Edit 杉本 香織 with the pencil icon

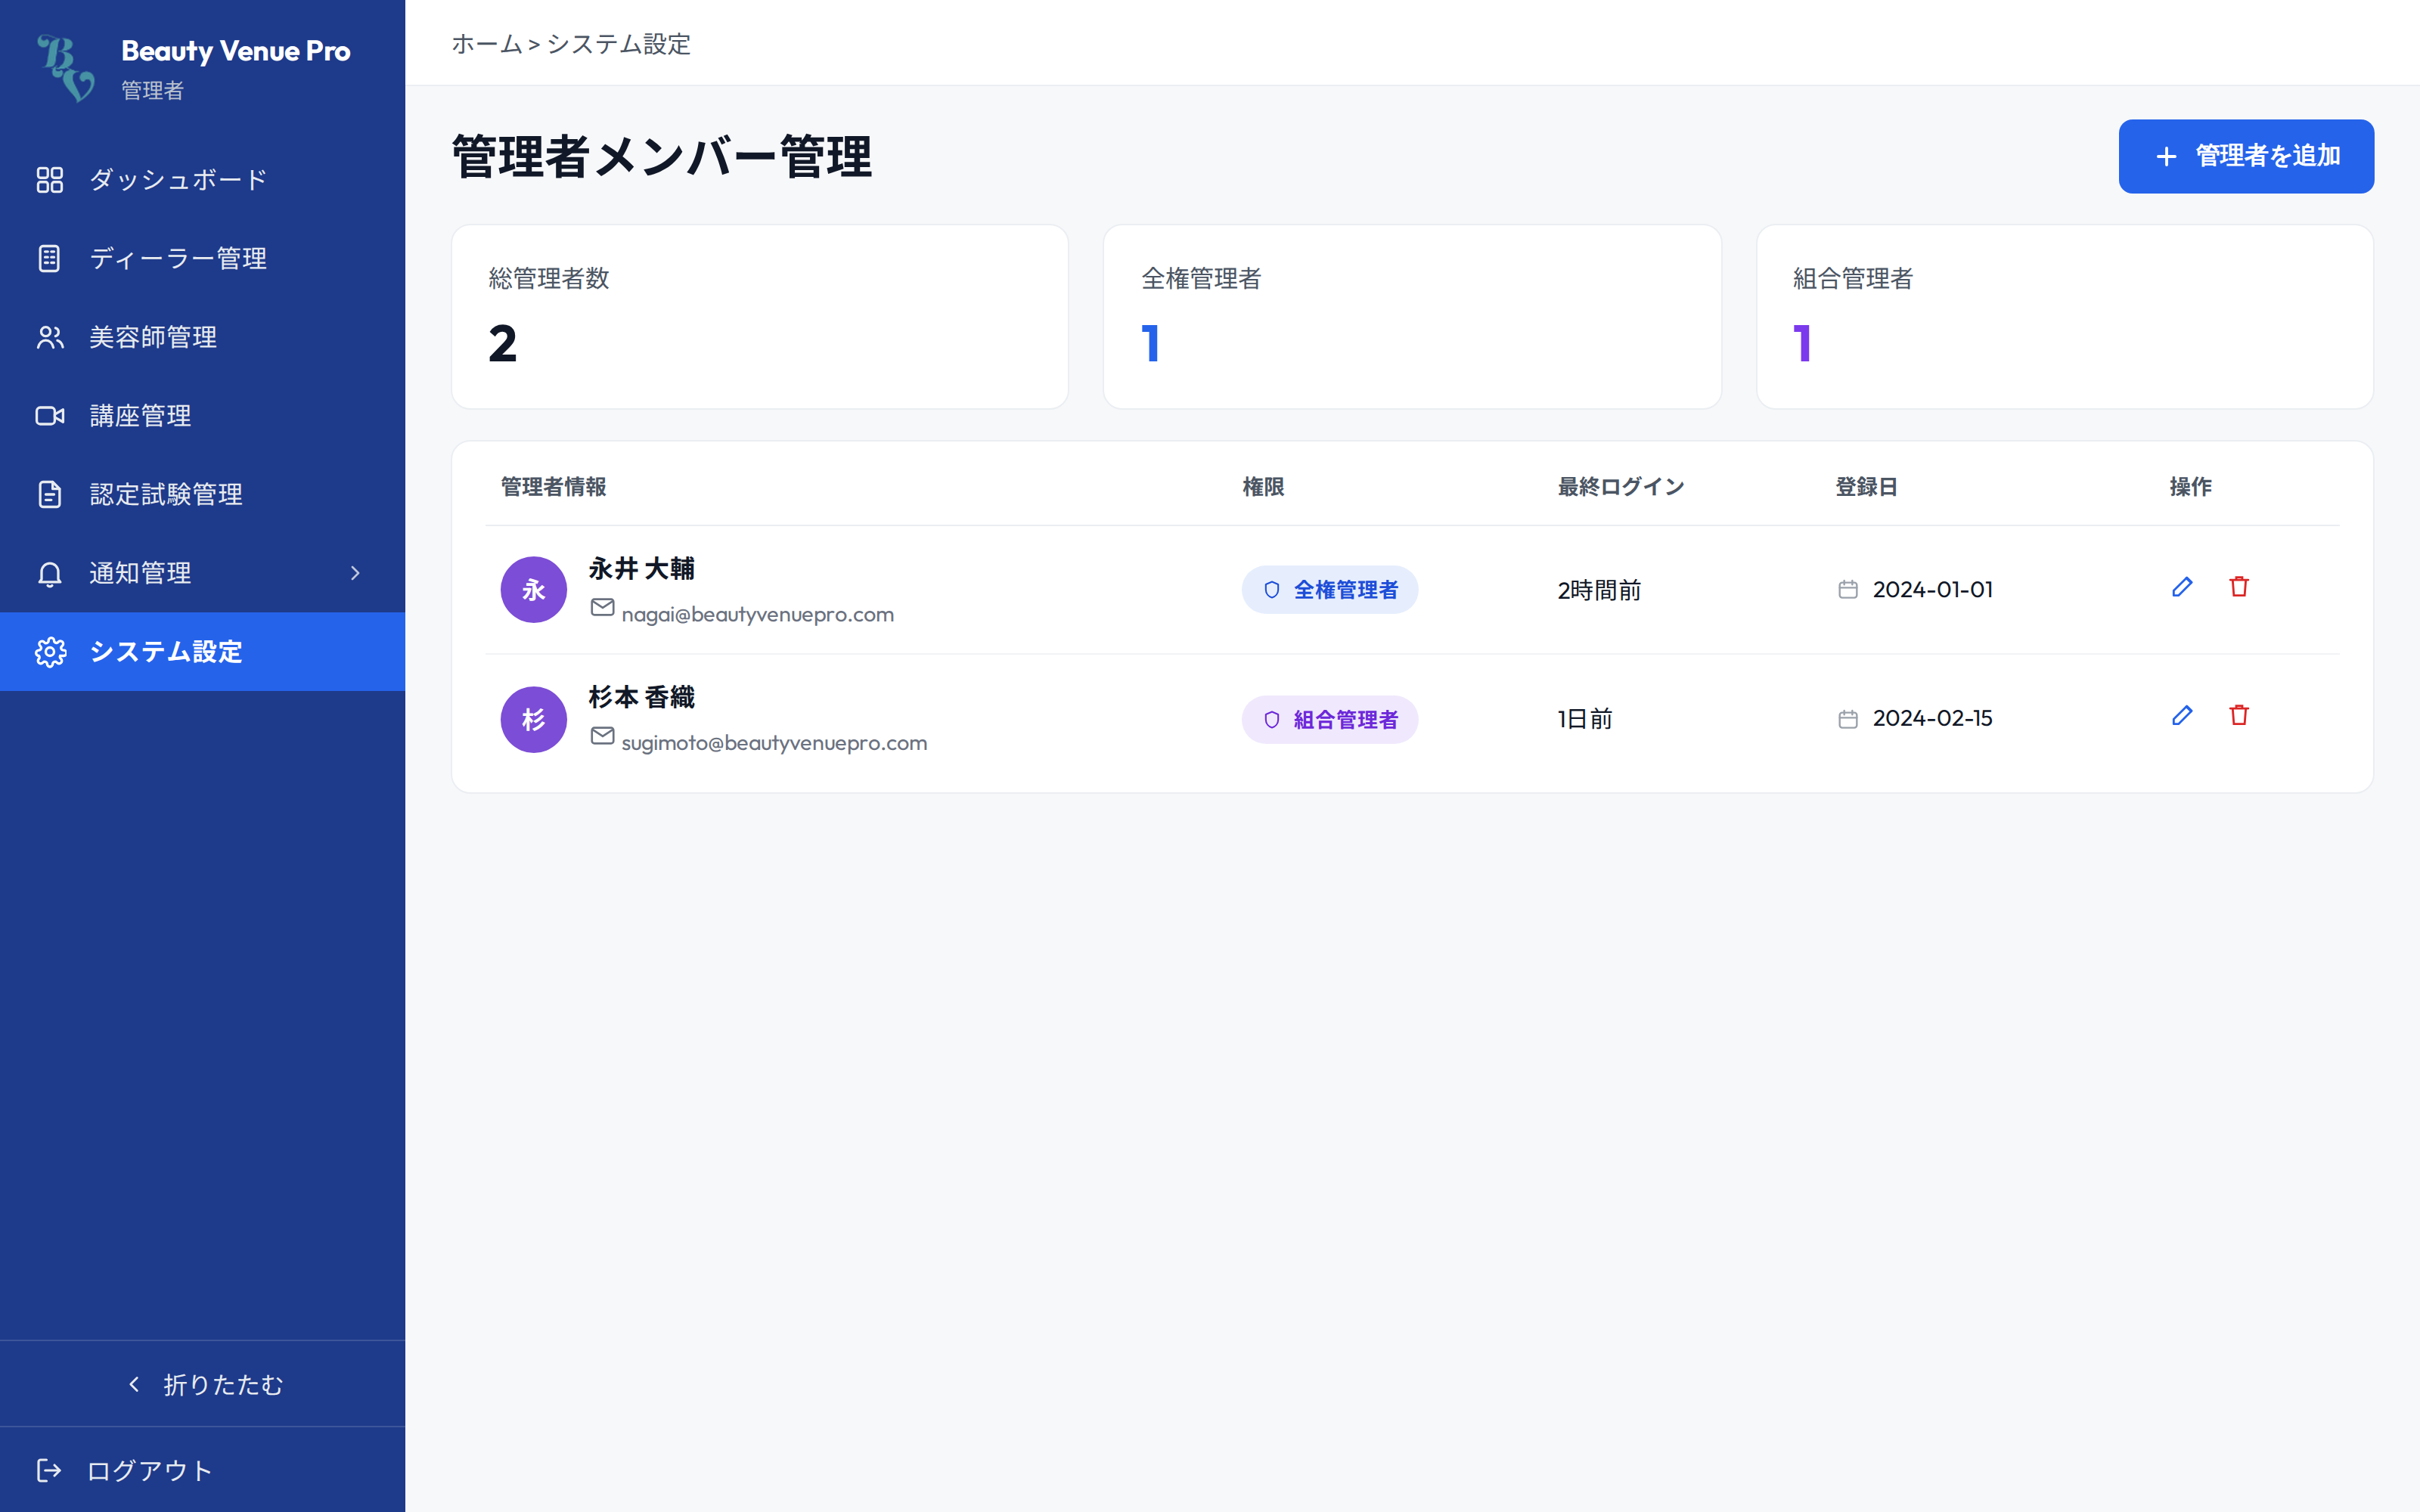click(x=2182, y=715)
